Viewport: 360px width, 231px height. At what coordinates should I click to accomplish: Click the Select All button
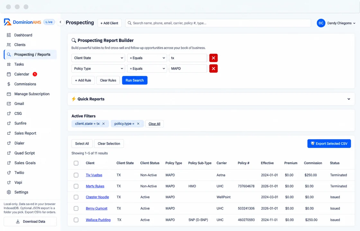(x=82, y=144)
